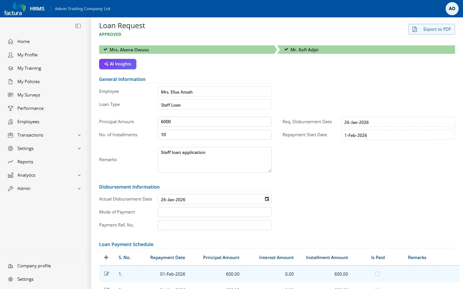Open AI Insights

tap(118, 64)
